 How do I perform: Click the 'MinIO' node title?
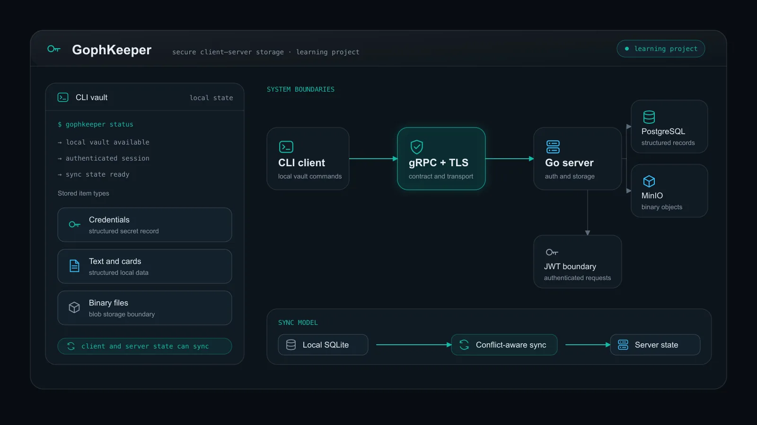tap(652, 195)
